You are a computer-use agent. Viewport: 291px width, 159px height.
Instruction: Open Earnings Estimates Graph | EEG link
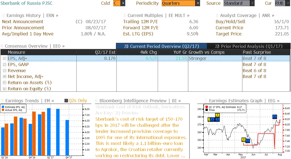tap(244, 101)
